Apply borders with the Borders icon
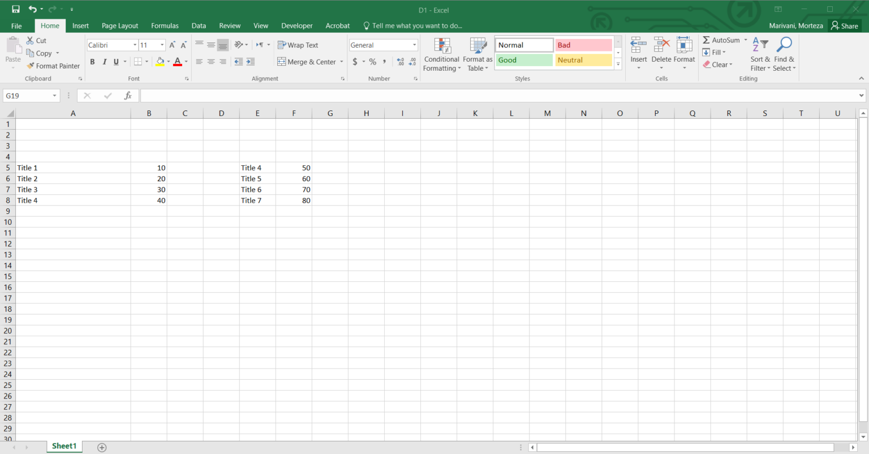 coord(138,62)
